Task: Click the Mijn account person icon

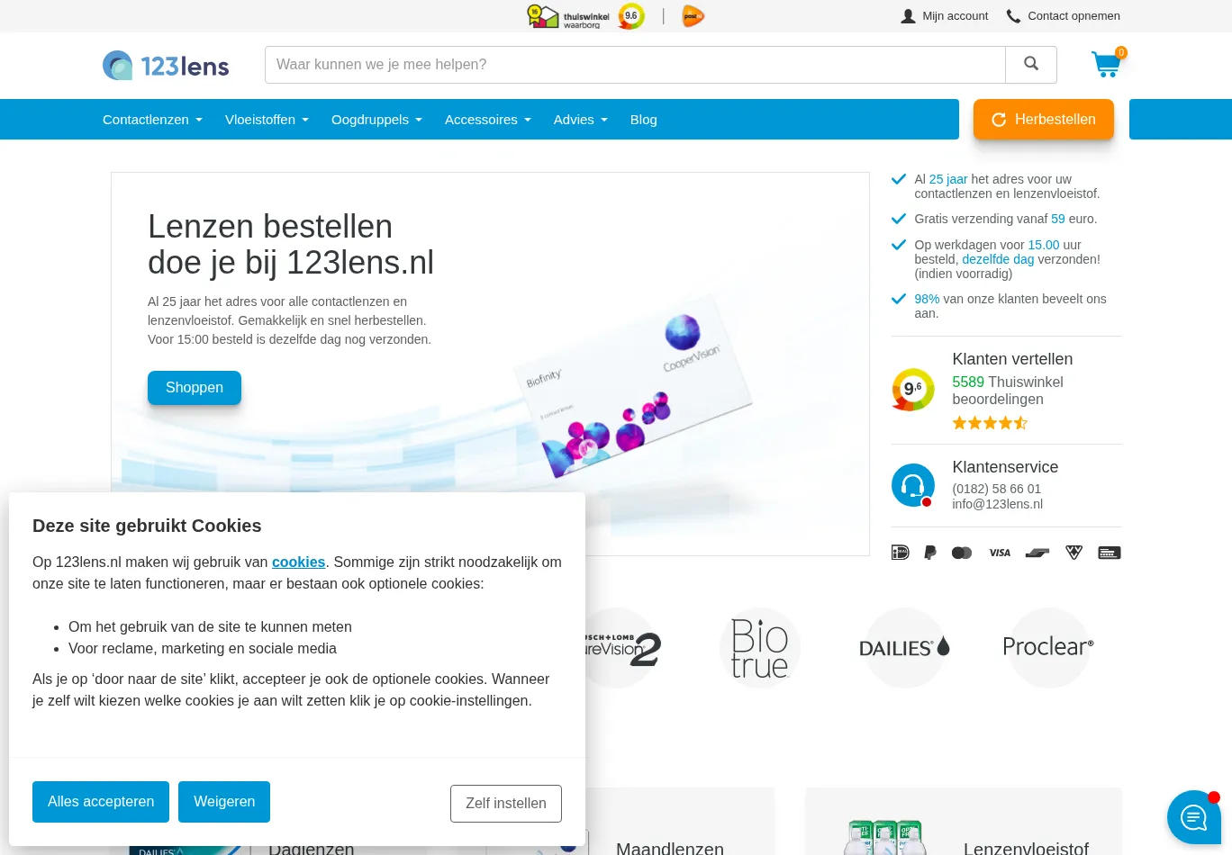Action: pos(908,16)
